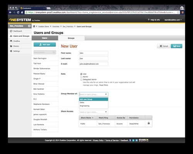Select user Shridar Subramanian
The image size is (193, 154).
[x=45, y=68]
